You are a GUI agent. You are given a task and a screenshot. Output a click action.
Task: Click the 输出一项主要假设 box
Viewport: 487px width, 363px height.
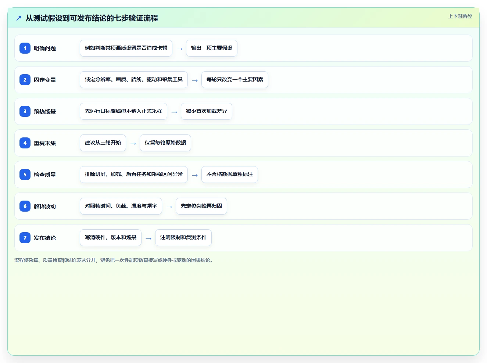[212, 48]
